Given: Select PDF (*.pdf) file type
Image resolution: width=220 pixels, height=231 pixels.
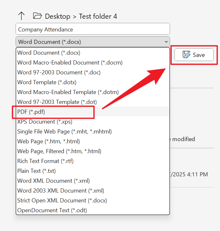Looking at the screenshot, I should (93, 112).
